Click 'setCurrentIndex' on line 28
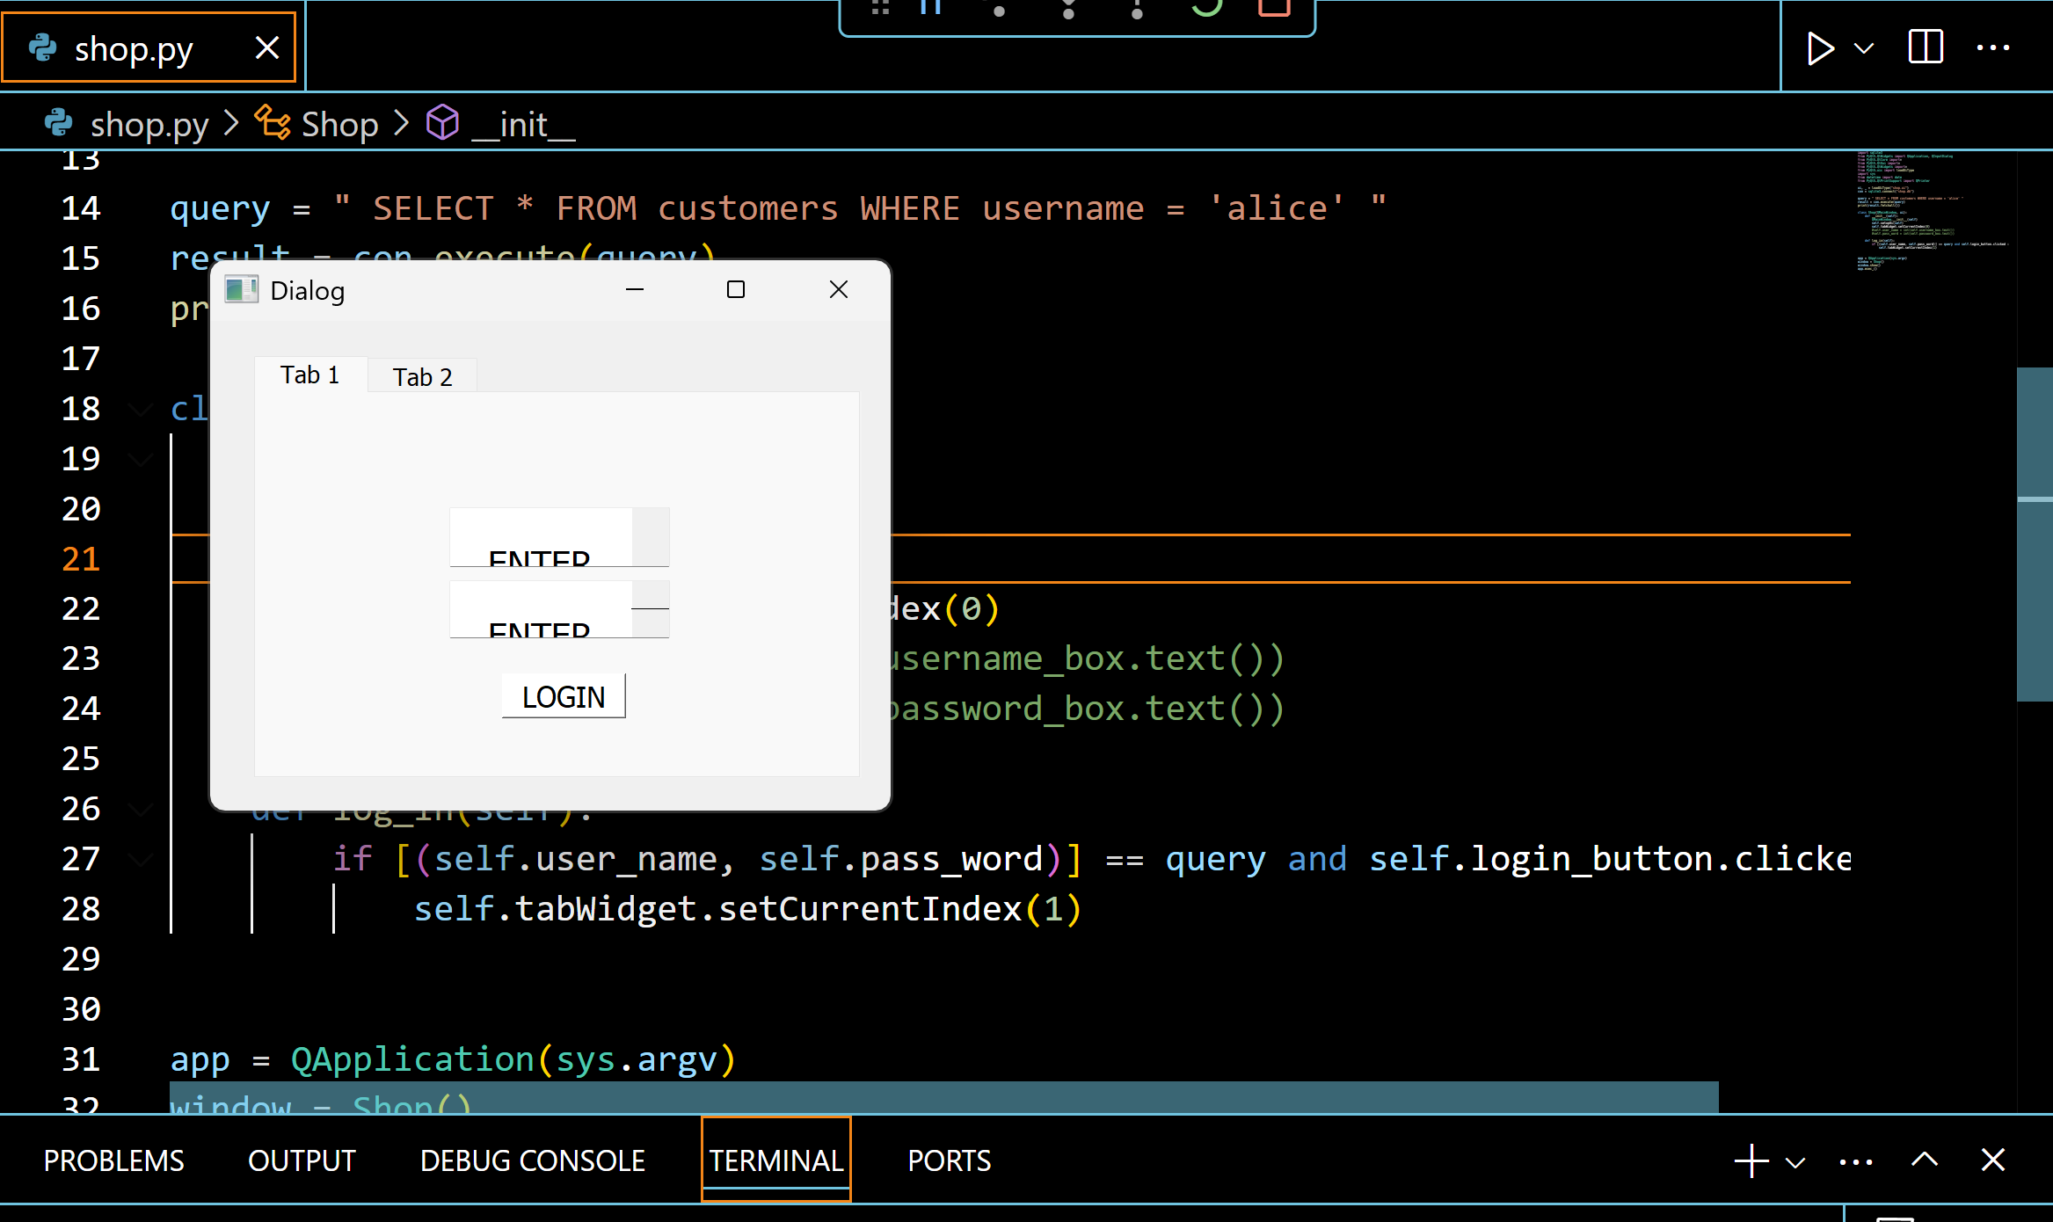The image size is (2053, 1222). point(870,909)
